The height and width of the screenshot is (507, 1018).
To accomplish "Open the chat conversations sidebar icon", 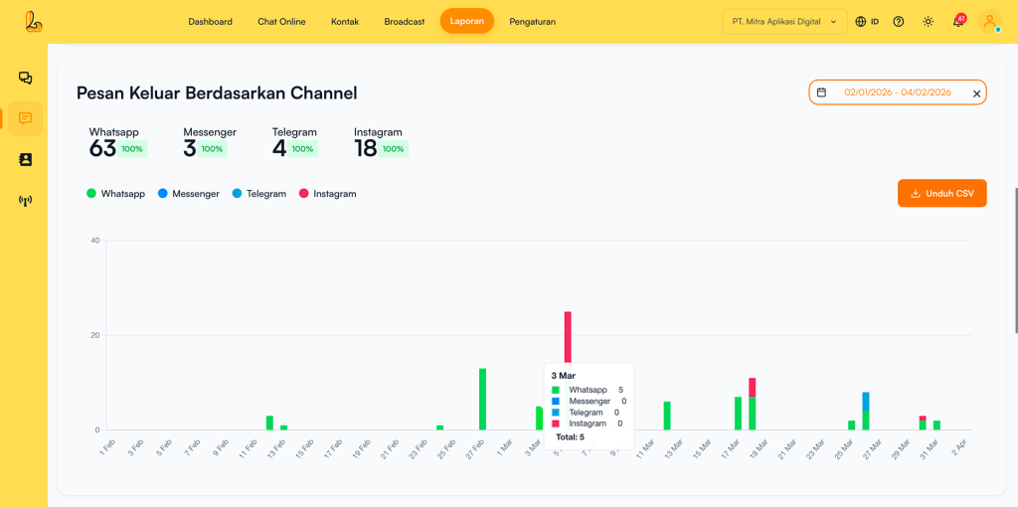I will [25, 78].
